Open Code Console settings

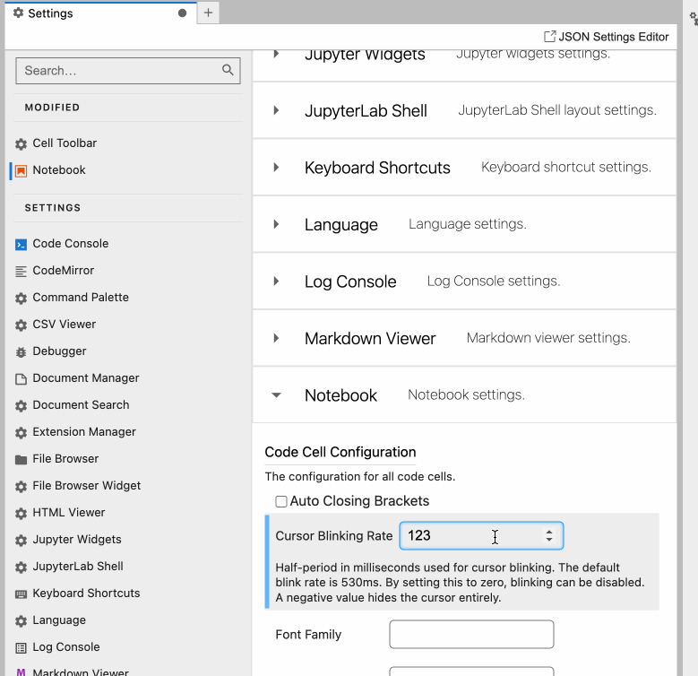pos(70,244)
